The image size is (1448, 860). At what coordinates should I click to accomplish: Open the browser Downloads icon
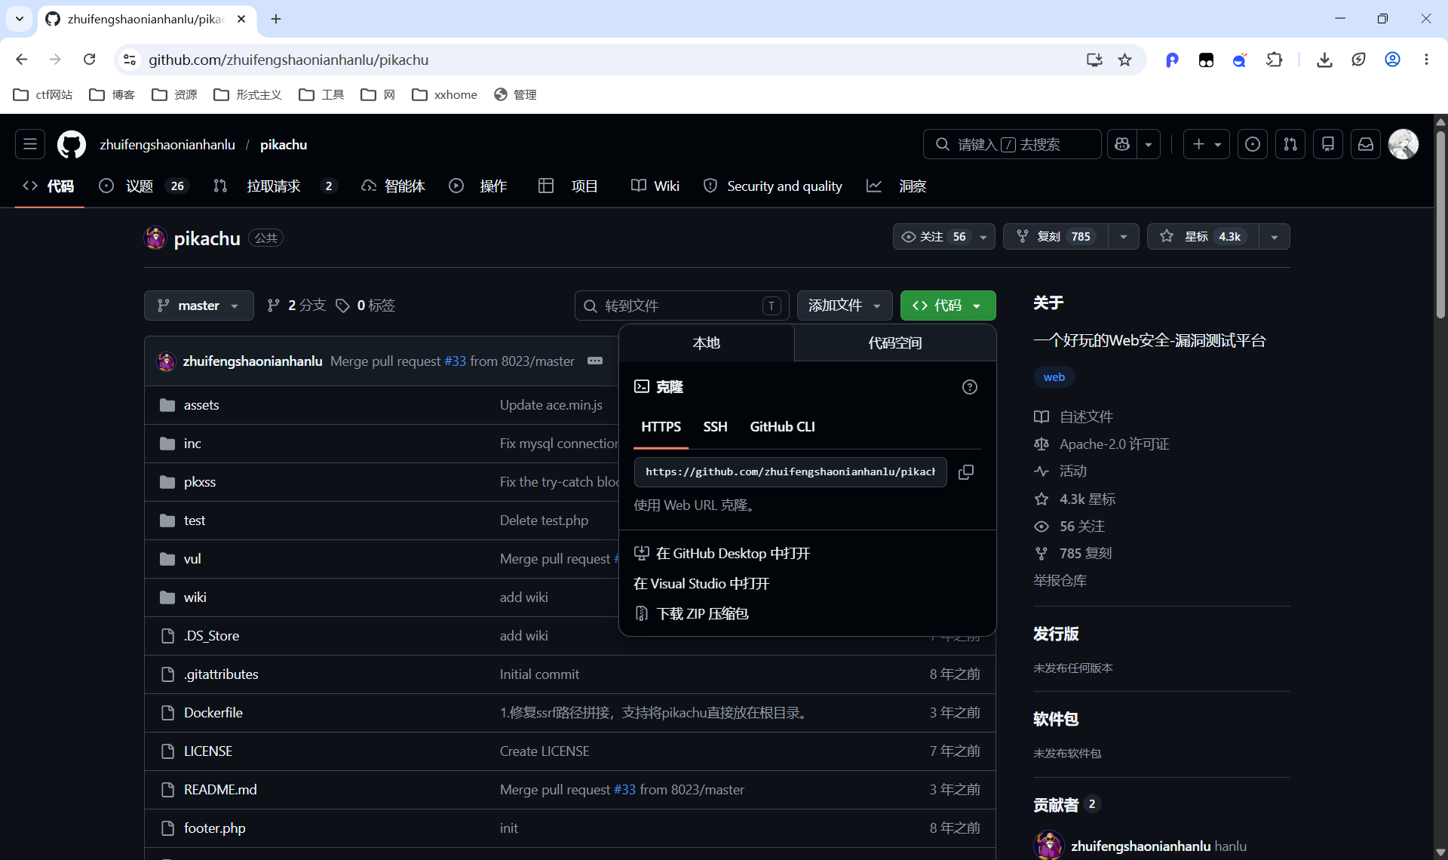[x=1324, y=60]
